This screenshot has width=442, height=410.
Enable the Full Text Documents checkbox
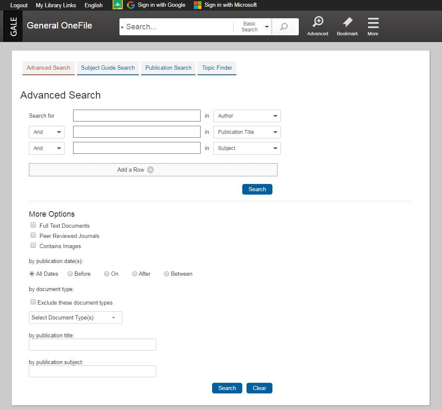coord(33,225)
